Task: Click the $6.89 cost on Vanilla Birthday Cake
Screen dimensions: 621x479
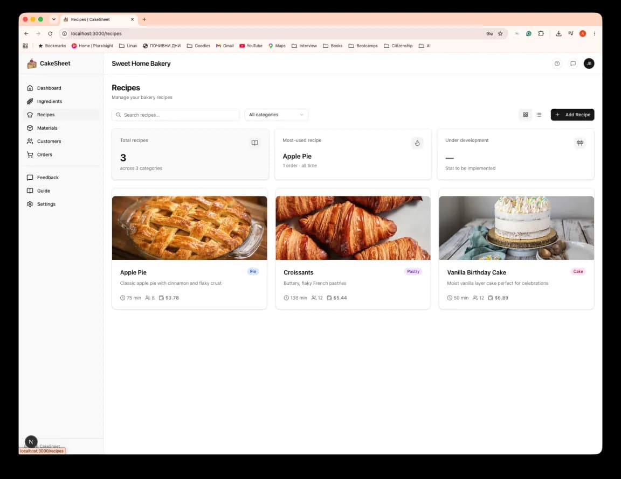Action: click(501, 298)
